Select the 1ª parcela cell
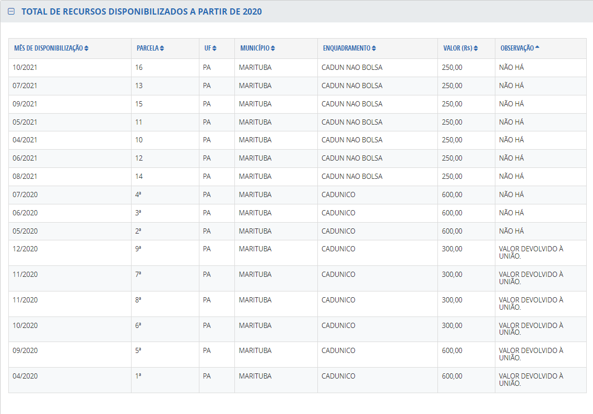The height and width of the screenshot is (414, 593). coord(138,376)
